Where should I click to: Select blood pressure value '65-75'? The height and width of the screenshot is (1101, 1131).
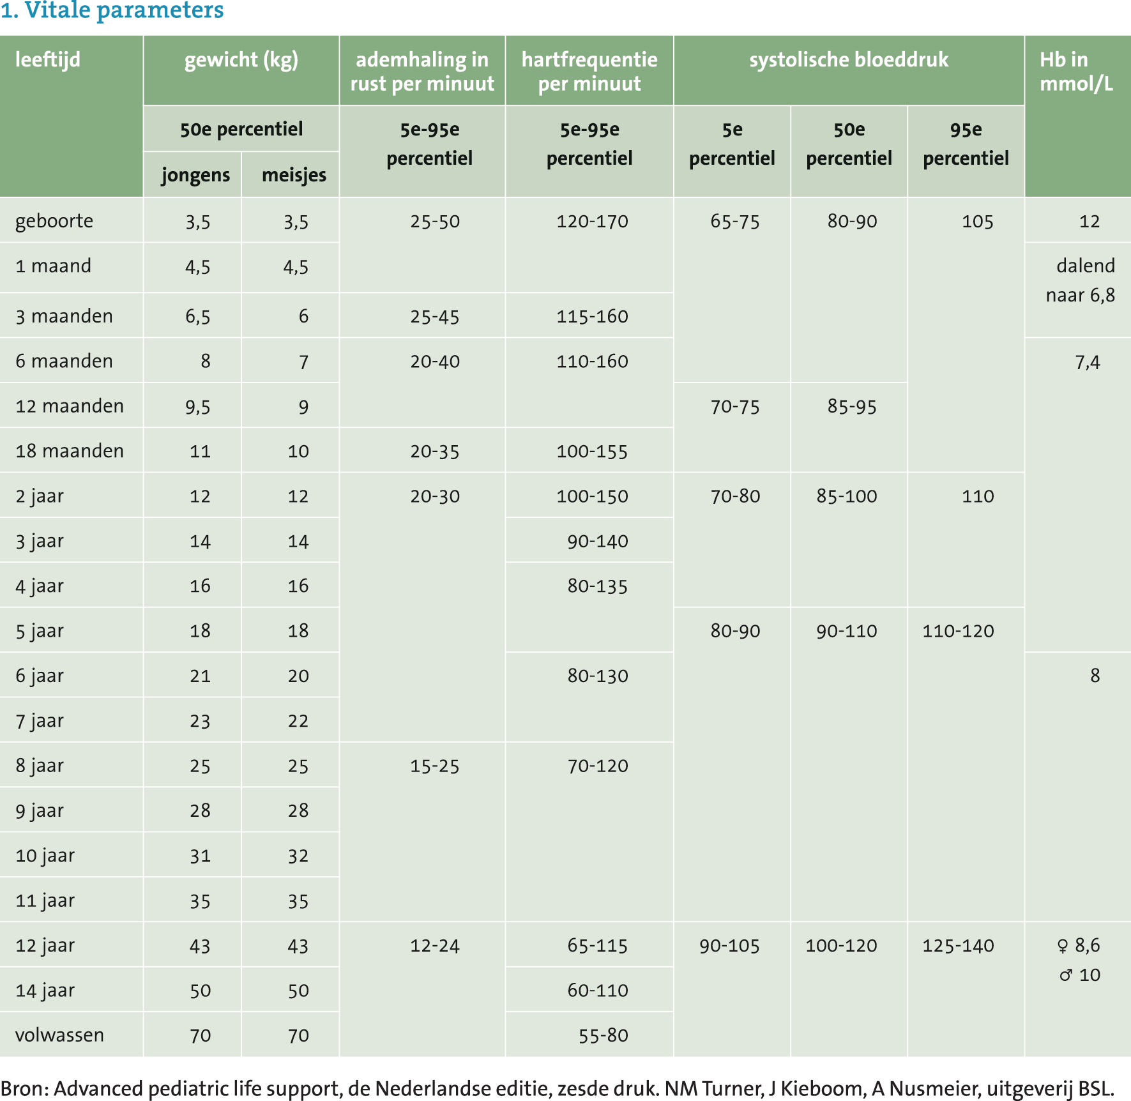click(735, 222)
